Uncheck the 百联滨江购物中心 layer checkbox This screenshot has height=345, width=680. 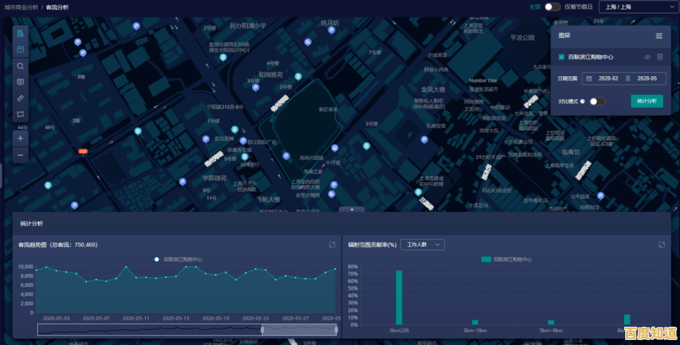[x=562, y=57]
